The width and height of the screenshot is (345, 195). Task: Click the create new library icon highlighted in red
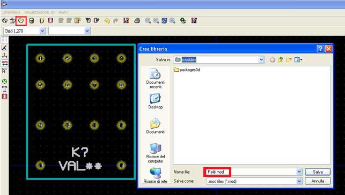21,21
